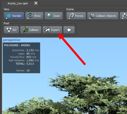Click the TOTAL 5,013 polygon count
This screenshot has height=114, width=127.
pos(30,64)
